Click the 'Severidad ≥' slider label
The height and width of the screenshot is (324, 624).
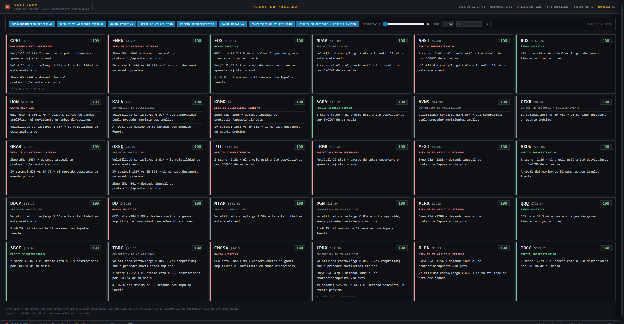(372, 24)
